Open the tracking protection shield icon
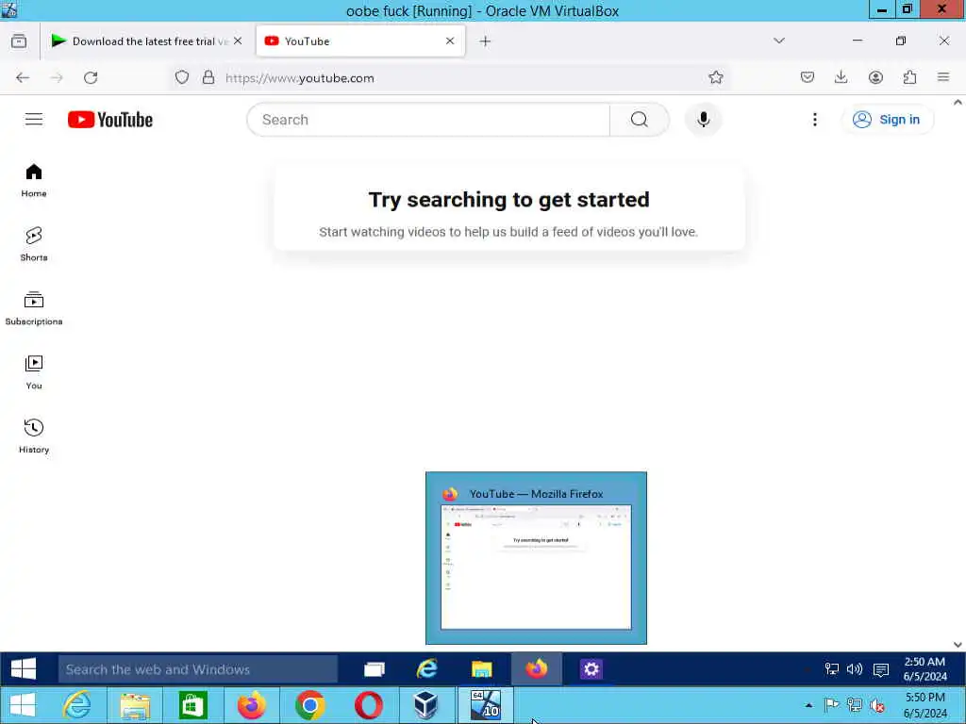This screenshot has width=966, height=724. 182,77
